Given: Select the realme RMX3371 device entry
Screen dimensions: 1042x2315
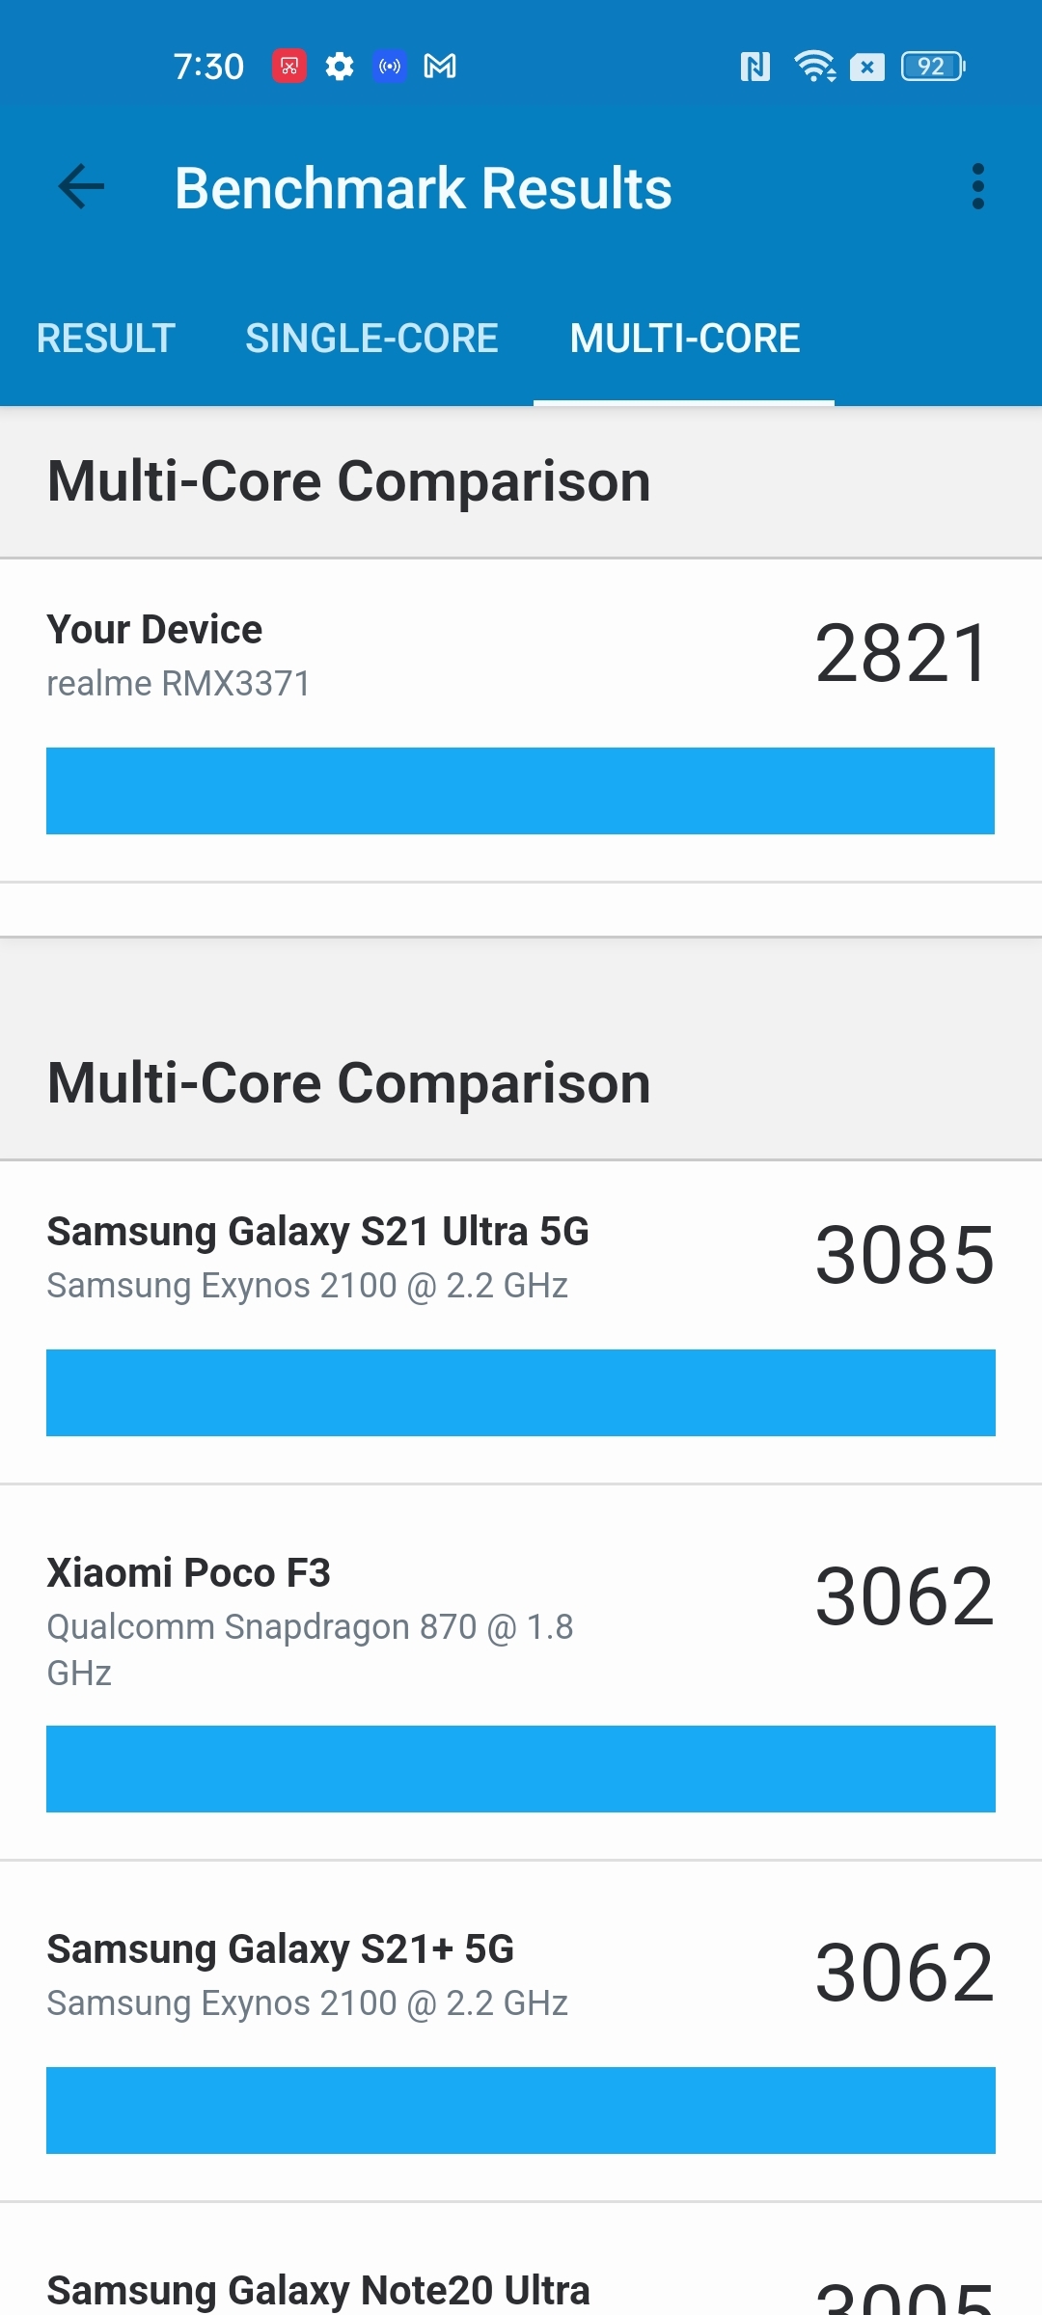Looking at the screenshot, I should 178,682.
